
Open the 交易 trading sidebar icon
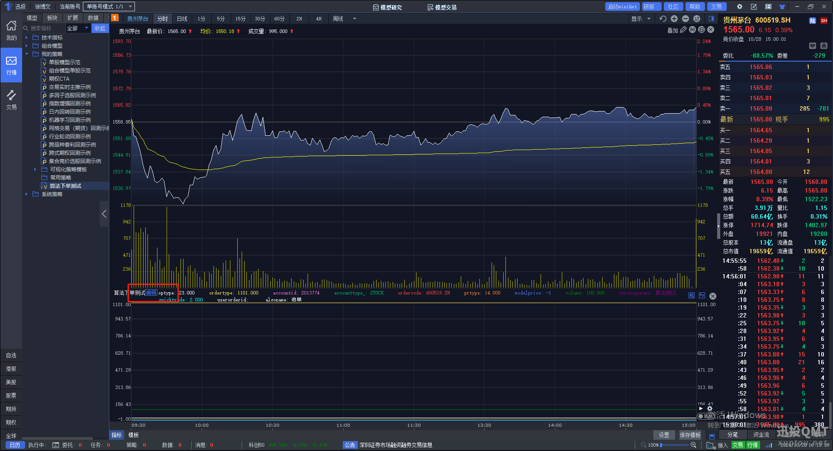point(11,100)
